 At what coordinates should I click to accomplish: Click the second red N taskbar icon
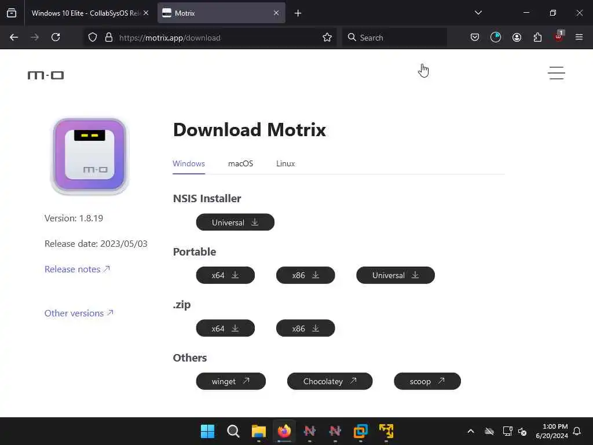[x=335, y=431]
